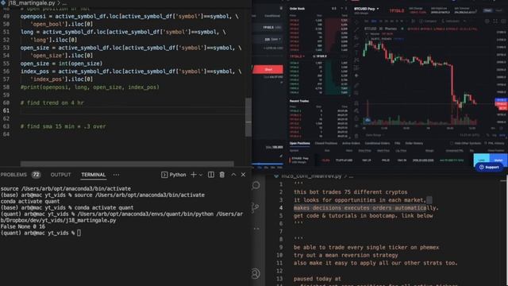Open the Search view in the lower editor's activity bar
508x286 pixels.
pyautogui.click(x=256, y=185)
